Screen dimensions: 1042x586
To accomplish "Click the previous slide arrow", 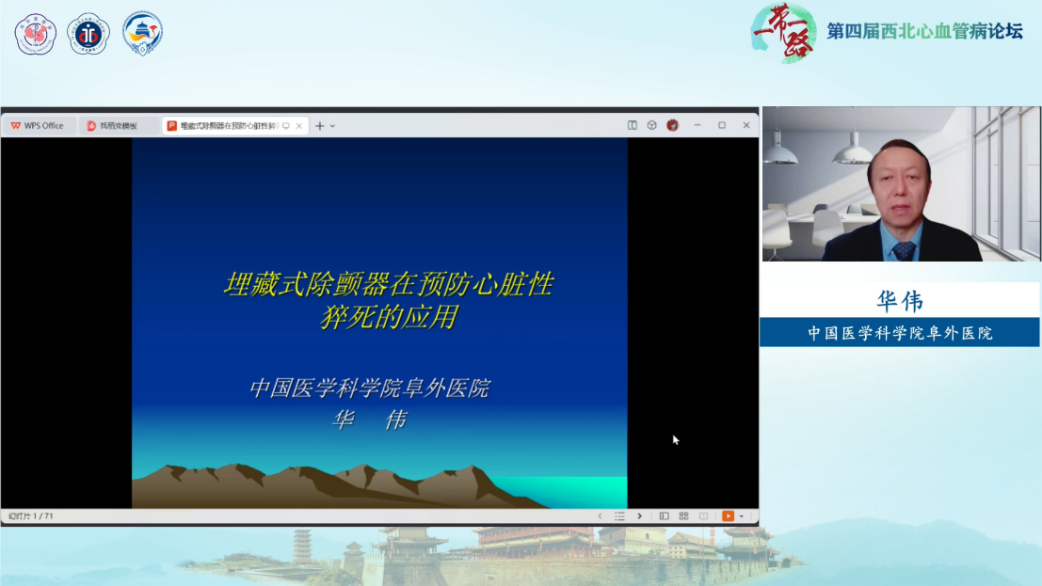I will pos(601,515).
